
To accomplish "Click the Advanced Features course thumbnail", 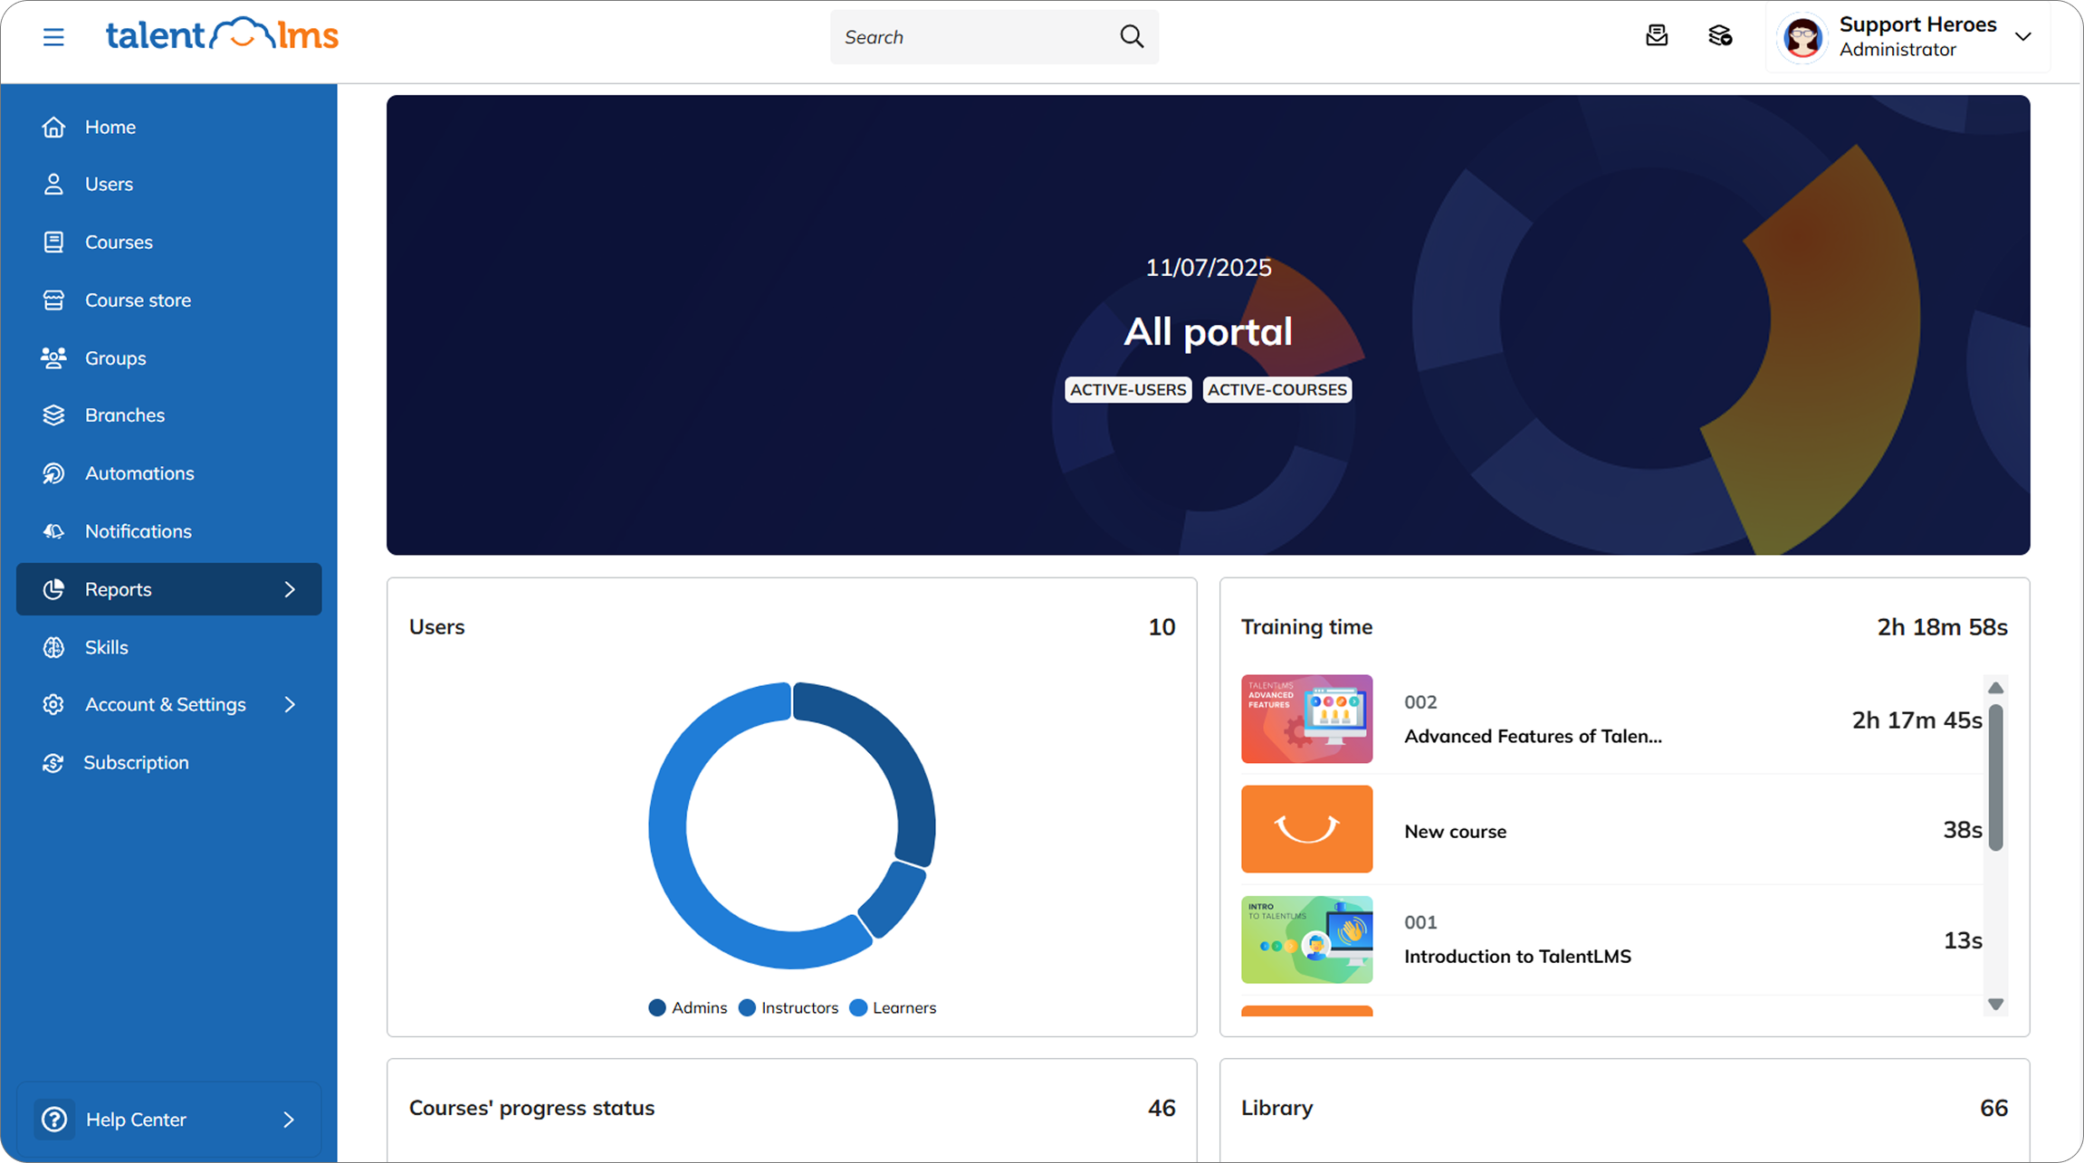I will coord(1306,719).
